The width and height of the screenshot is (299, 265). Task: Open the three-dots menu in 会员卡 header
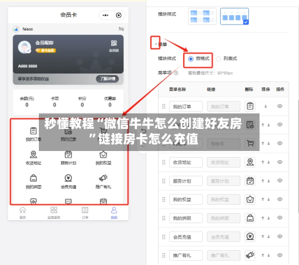point(105,15)
